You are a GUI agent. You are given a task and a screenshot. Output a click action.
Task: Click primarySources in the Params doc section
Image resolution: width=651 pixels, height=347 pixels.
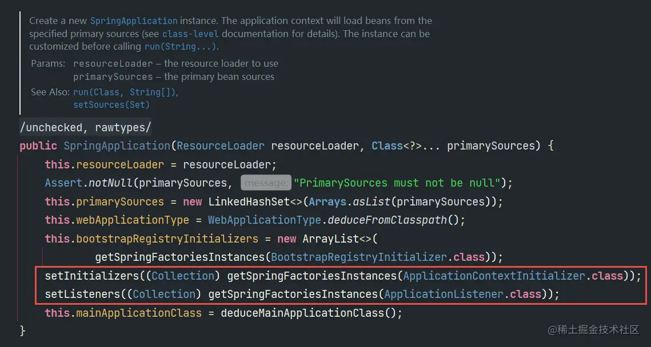point(113,76)
